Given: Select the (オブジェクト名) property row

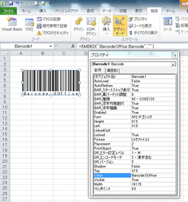Looking at the screenshot, I should tap(134, 77).
